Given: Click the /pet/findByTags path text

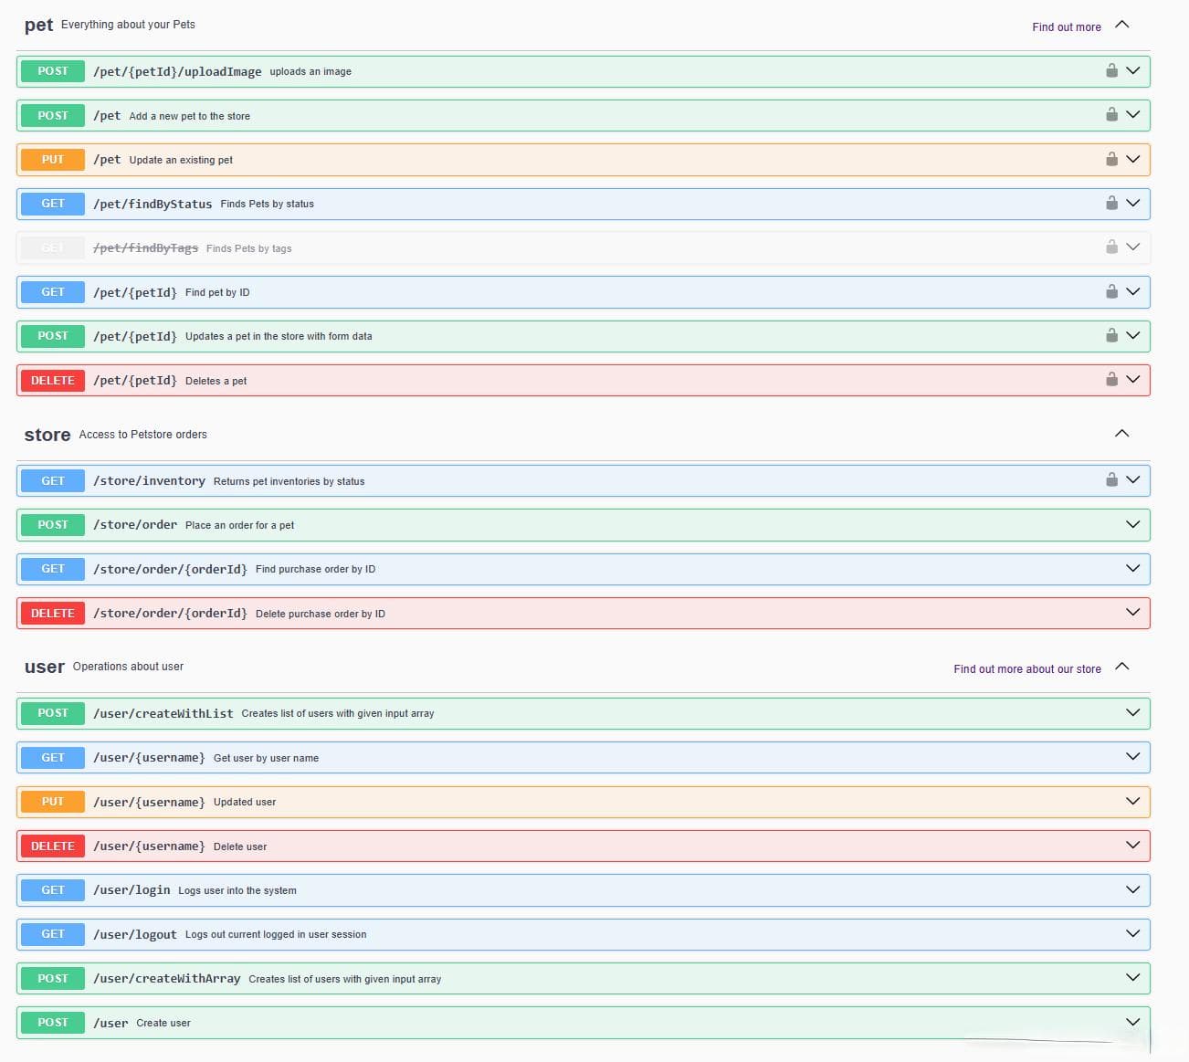Looking at the screenshot, I should point(145,247).
